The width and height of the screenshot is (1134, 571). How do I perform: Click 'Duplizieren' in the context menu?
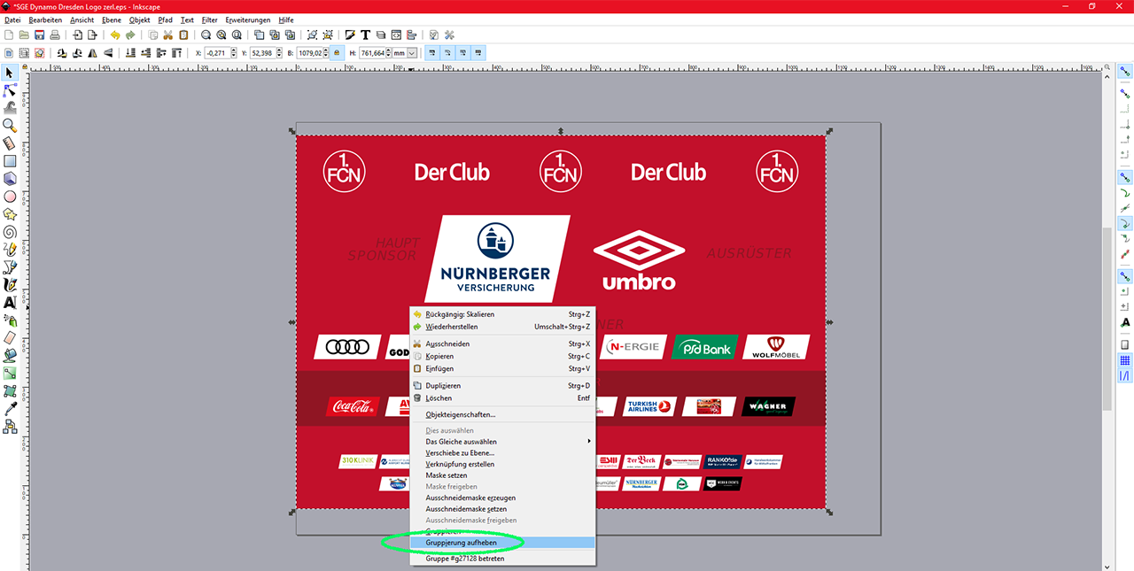click(x=443, y=386)
